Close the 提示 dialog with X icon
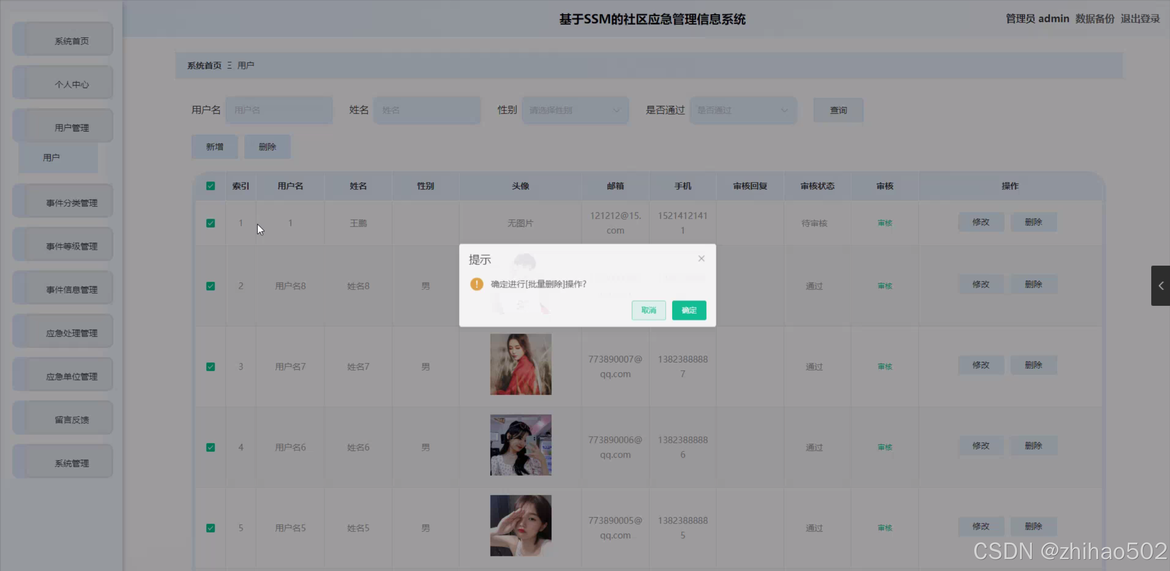Screen dimensions: 1170x571 coord(701,259)
